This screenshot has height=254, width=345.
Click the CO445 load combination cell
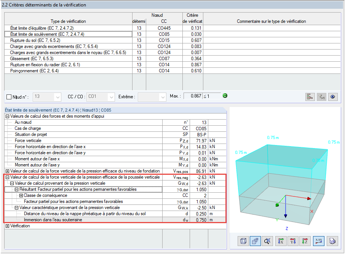click(x=164, y=28)
